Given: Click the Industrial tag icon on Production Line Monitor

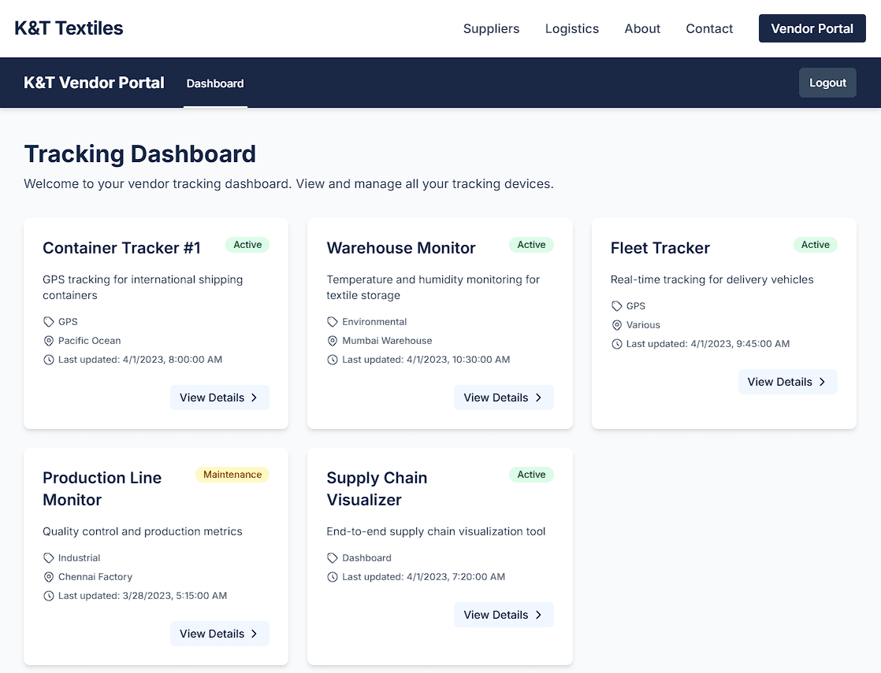Looking at the screenshot, I should coord(47,557).
